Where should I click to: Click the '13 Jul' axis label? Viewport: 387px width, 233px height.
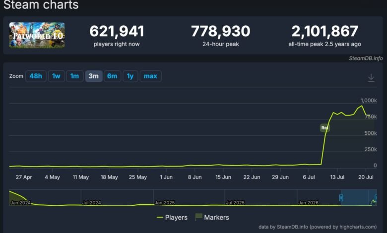(x=337, y=177)
